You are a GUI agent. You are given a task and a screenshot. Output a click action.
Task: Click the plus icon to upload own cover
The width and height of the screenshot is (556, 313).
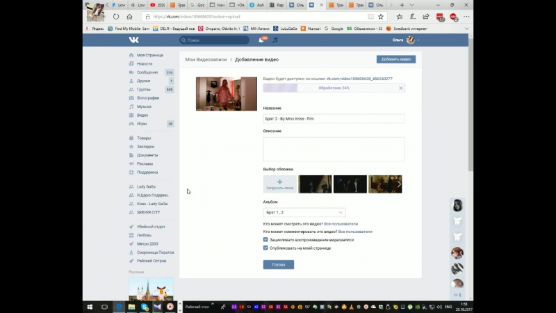(279, 182)
